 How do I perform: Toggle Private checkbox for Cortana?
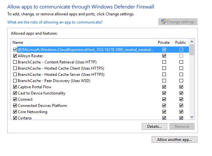tap(164, 118)
